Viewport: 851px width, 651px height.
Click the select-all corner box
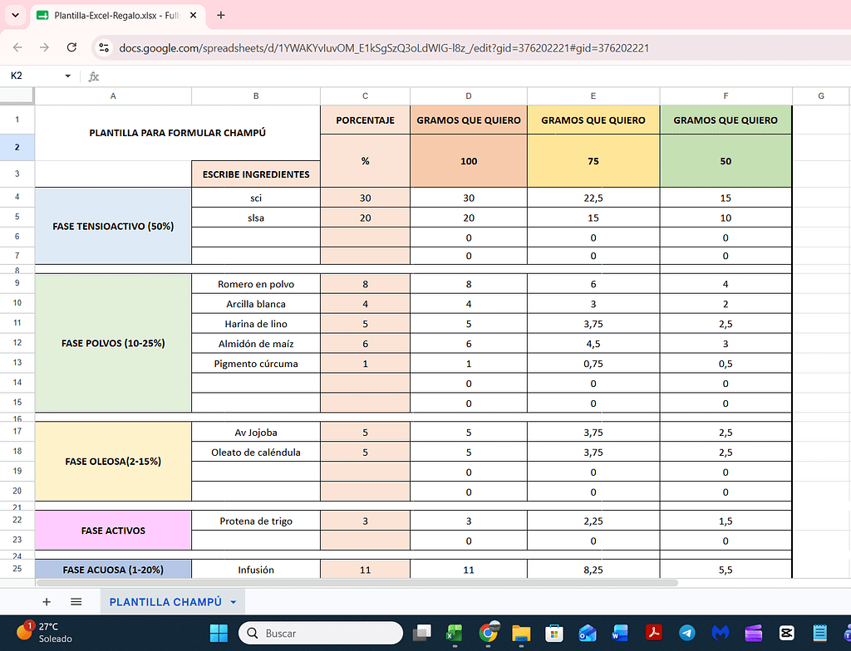click(x=17, y=95)
